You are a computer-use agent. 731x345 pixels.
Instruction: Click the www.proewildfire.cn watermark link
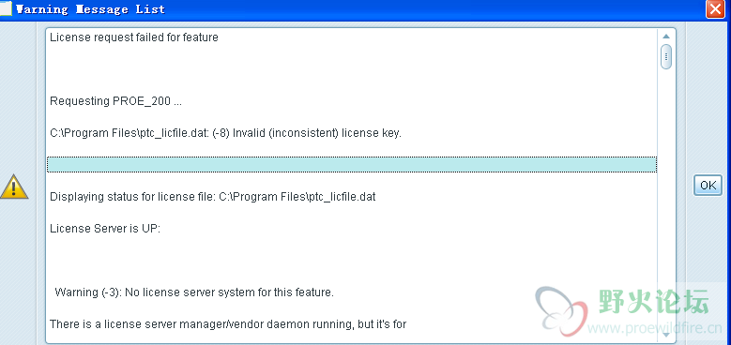click(655, 329)
